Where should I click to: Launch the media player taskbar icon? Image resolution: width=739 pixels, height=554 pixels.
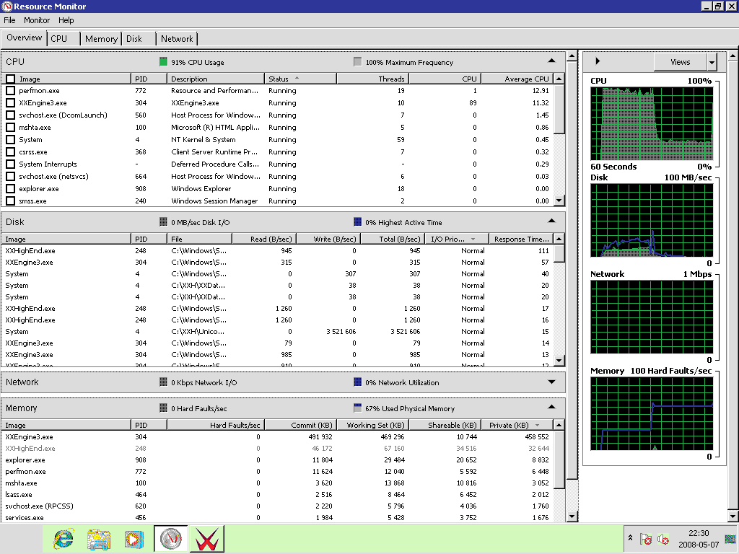[x=134, y=539]
